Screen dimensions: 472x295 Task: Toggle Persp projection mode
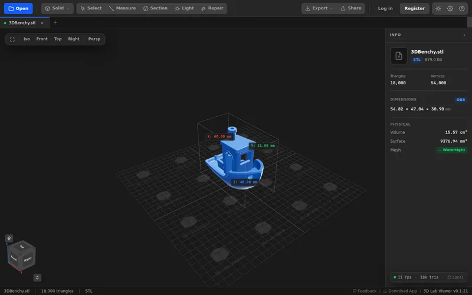[94, 39]
